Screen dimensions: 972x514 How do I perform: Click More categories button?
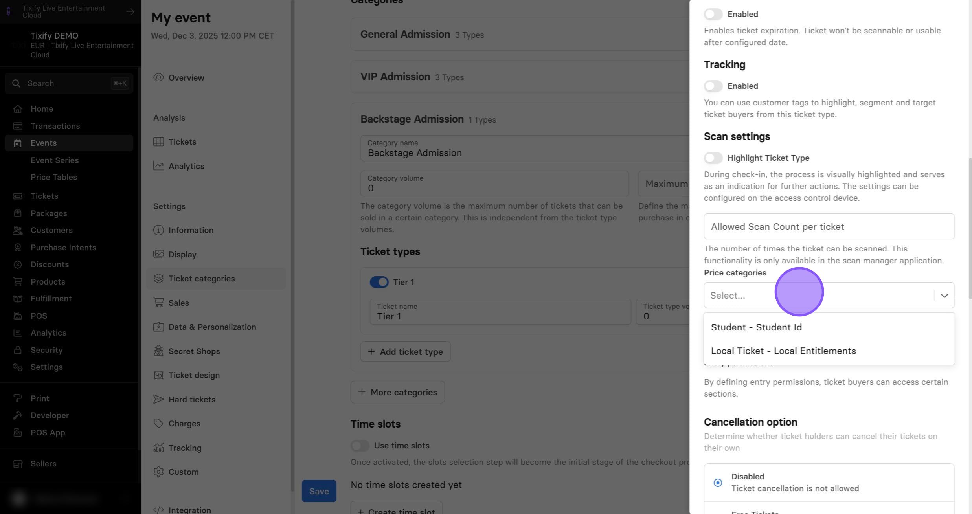pos(397,392)
